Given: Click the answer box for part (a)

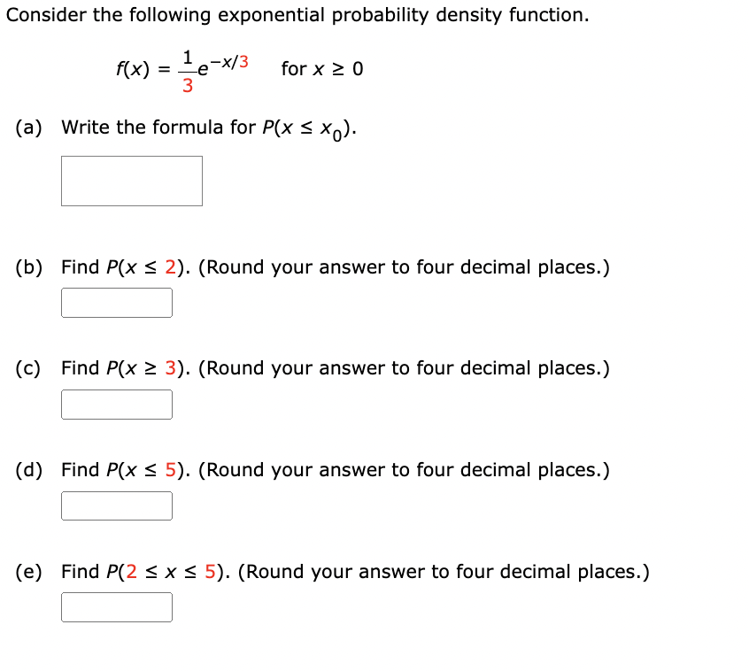Looking at the screenshot, I should point(131,181).
